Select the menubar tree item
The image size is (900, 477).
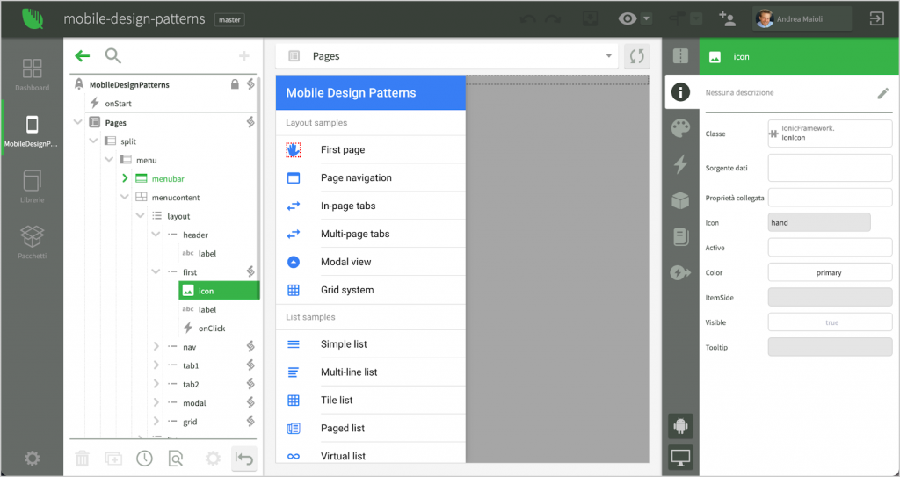pos(168,178)
